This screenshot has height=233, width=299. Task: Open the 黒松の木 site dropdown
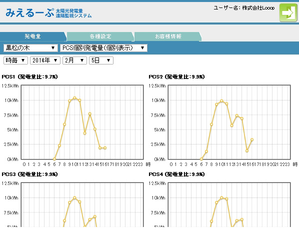30,48
